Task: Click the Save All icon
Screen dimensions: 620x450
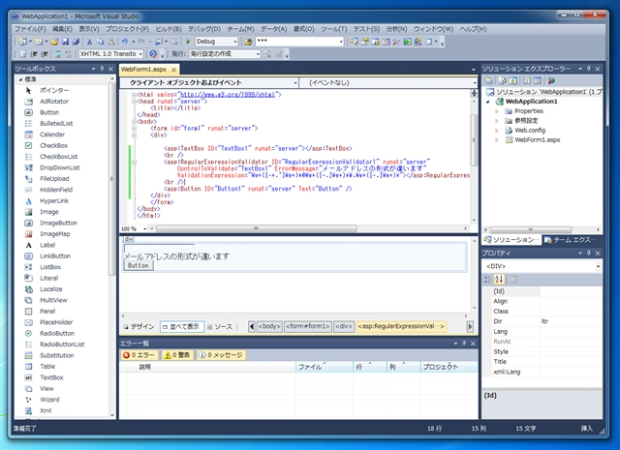Action: (x=76, y=42)
